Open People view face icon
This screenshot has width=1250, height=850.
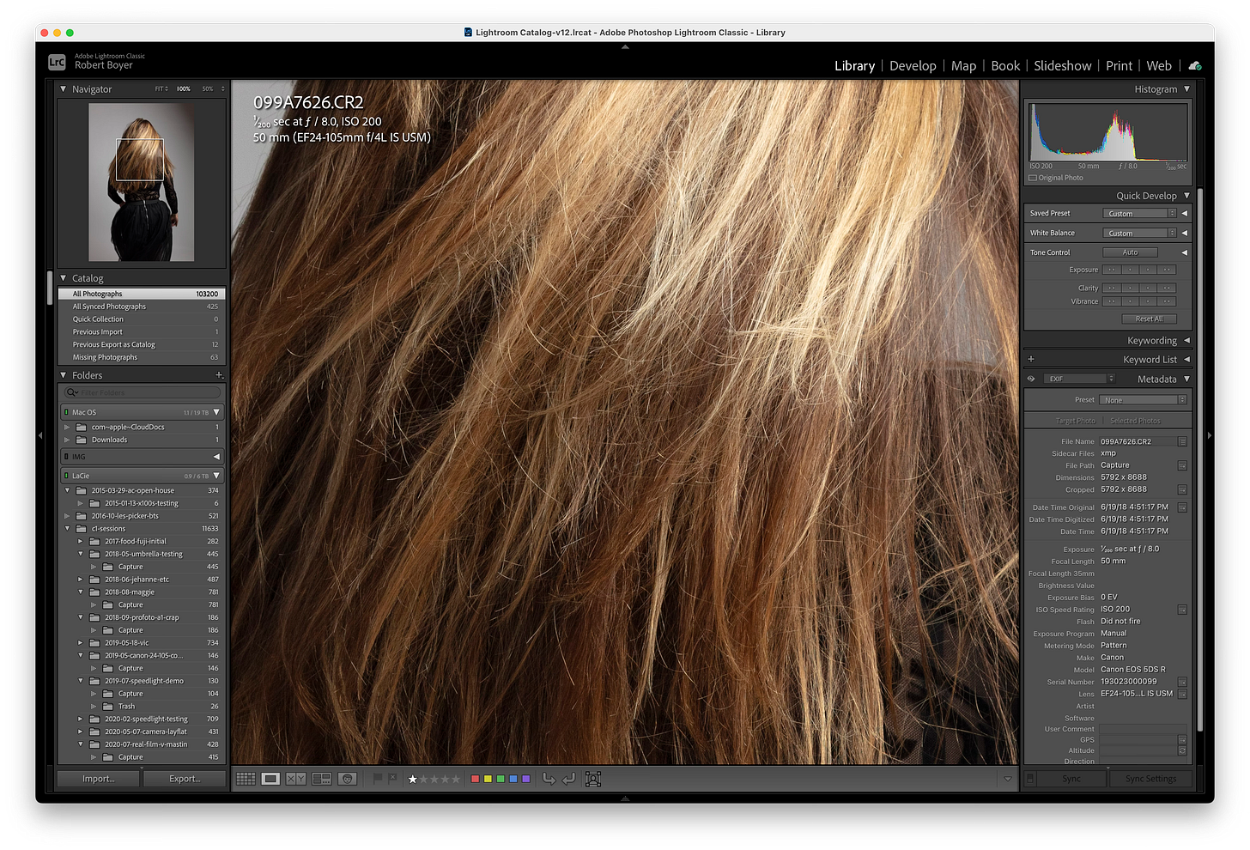coord(347,779)
